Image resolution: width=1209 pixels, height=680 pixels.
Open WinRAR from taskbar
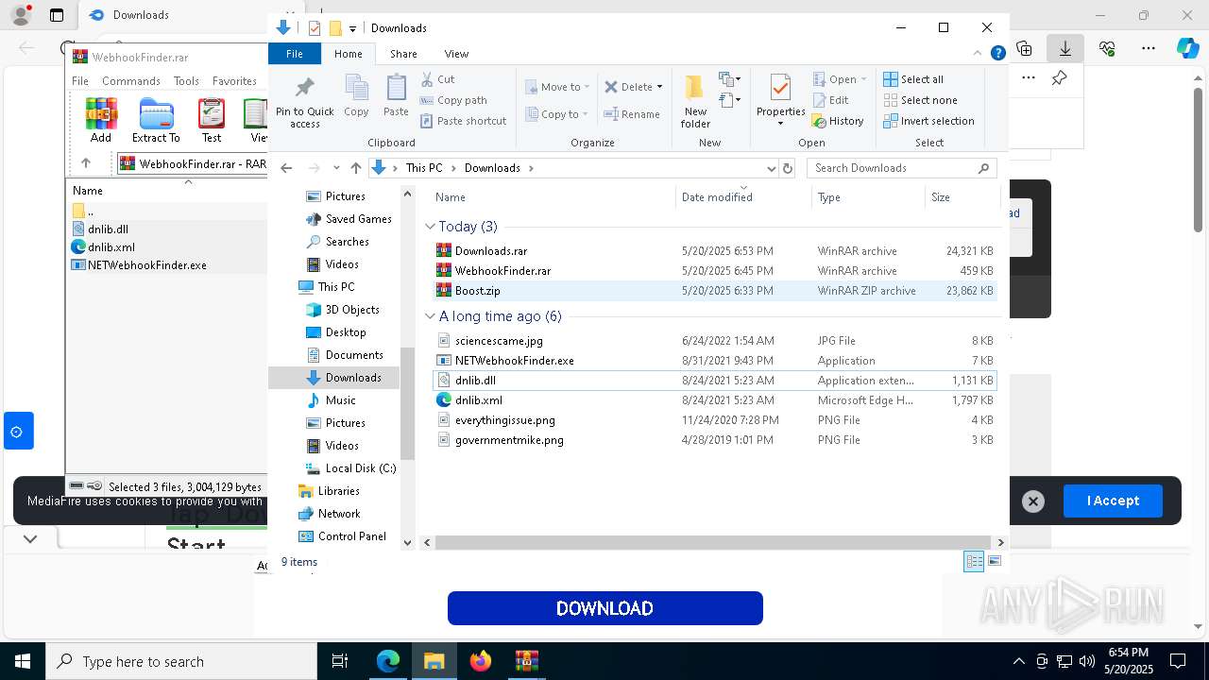tap(526, 661)
